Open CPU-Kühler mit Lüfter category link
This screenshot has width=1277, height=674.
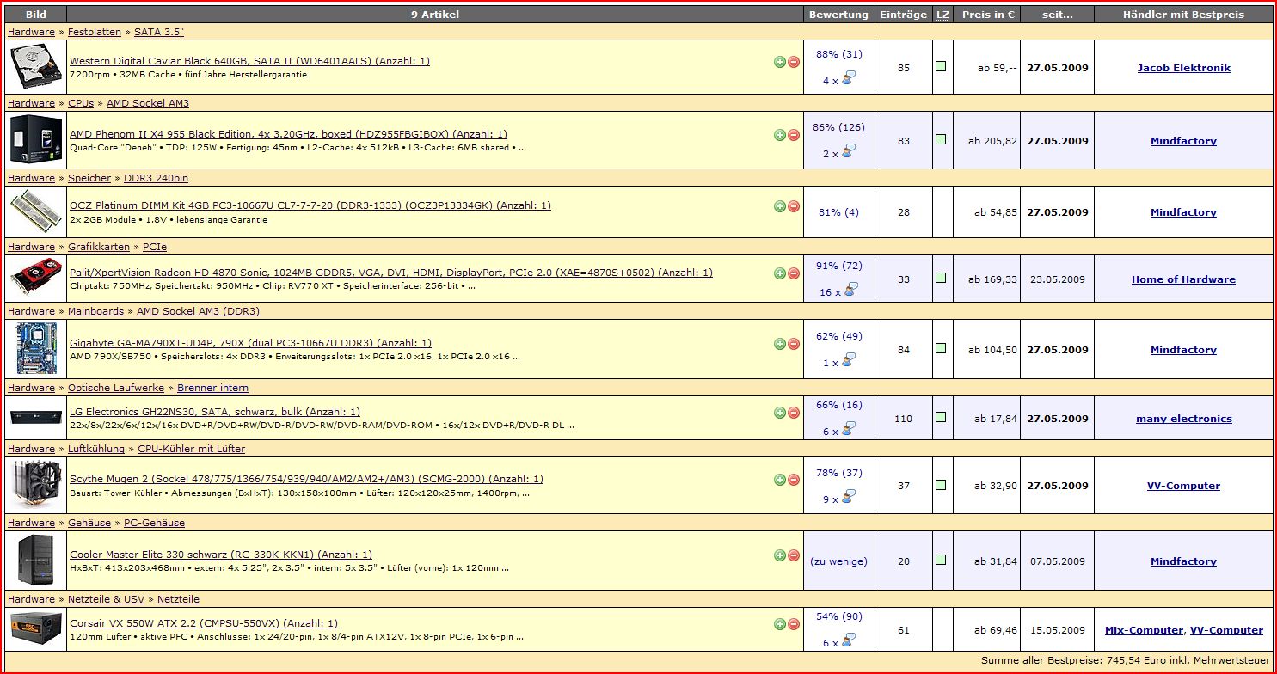pyautogui.click(x=191, y=449)
